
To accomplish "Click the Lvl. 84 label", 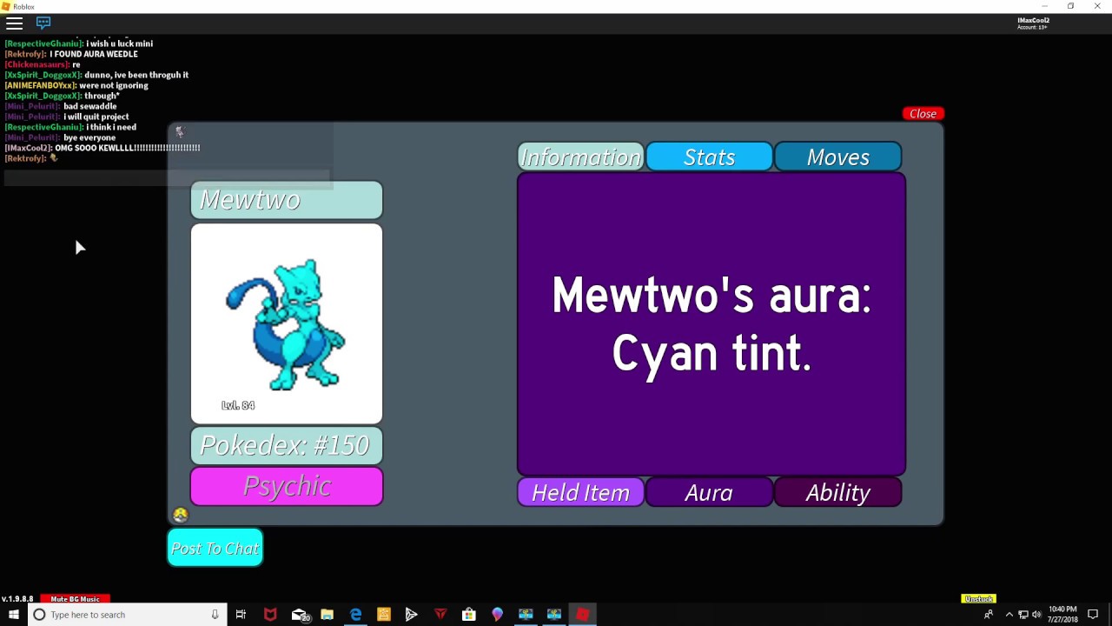I will click(x=238, y=405).
